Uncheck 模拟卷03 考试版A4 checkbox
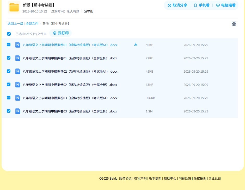The width and height of the screenshot is (245, 190). 9,98
